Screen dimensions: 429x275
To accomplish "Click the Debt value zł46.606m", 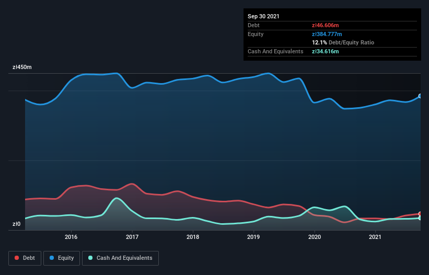I will (x=326, y=26).
